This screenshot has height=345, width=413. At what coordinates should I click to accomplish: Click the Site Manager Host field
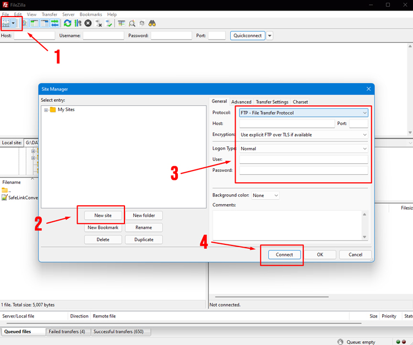[287, 124]
